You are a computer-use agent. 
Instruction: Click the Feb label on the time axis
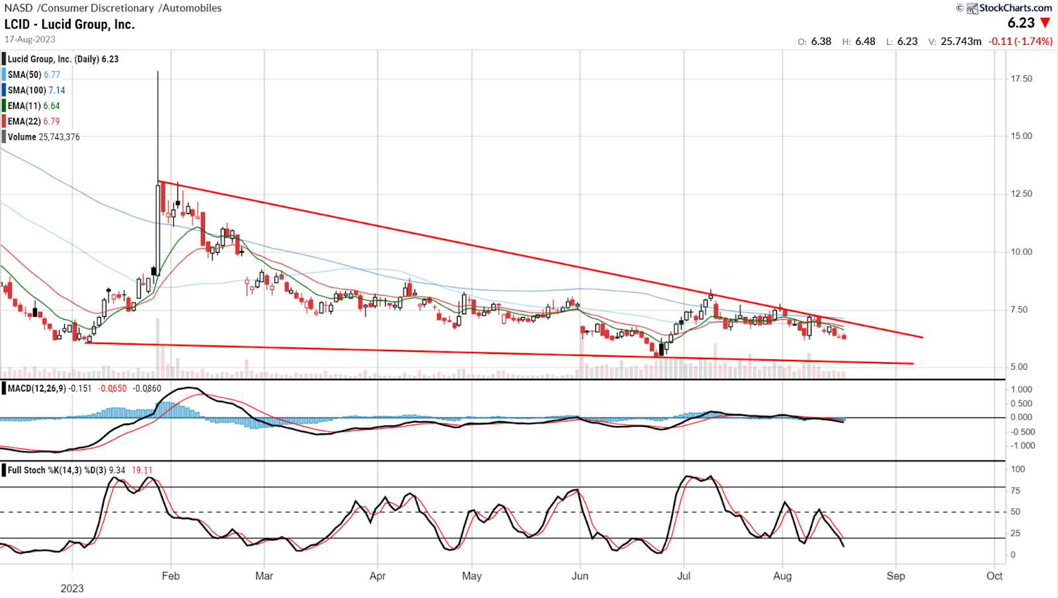click(x=171, y=576)
